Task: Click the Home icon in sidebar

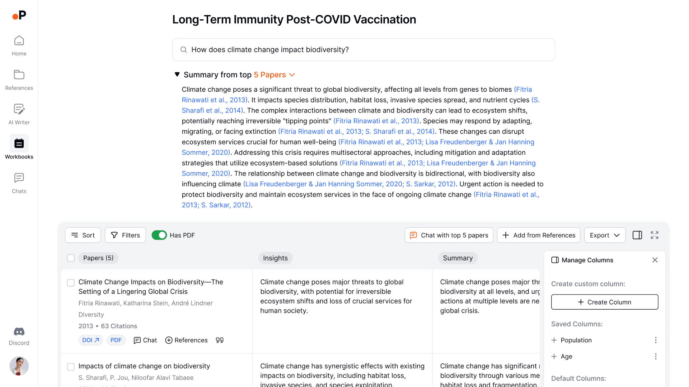Action: pyautogui.click(x=19, y=40)
